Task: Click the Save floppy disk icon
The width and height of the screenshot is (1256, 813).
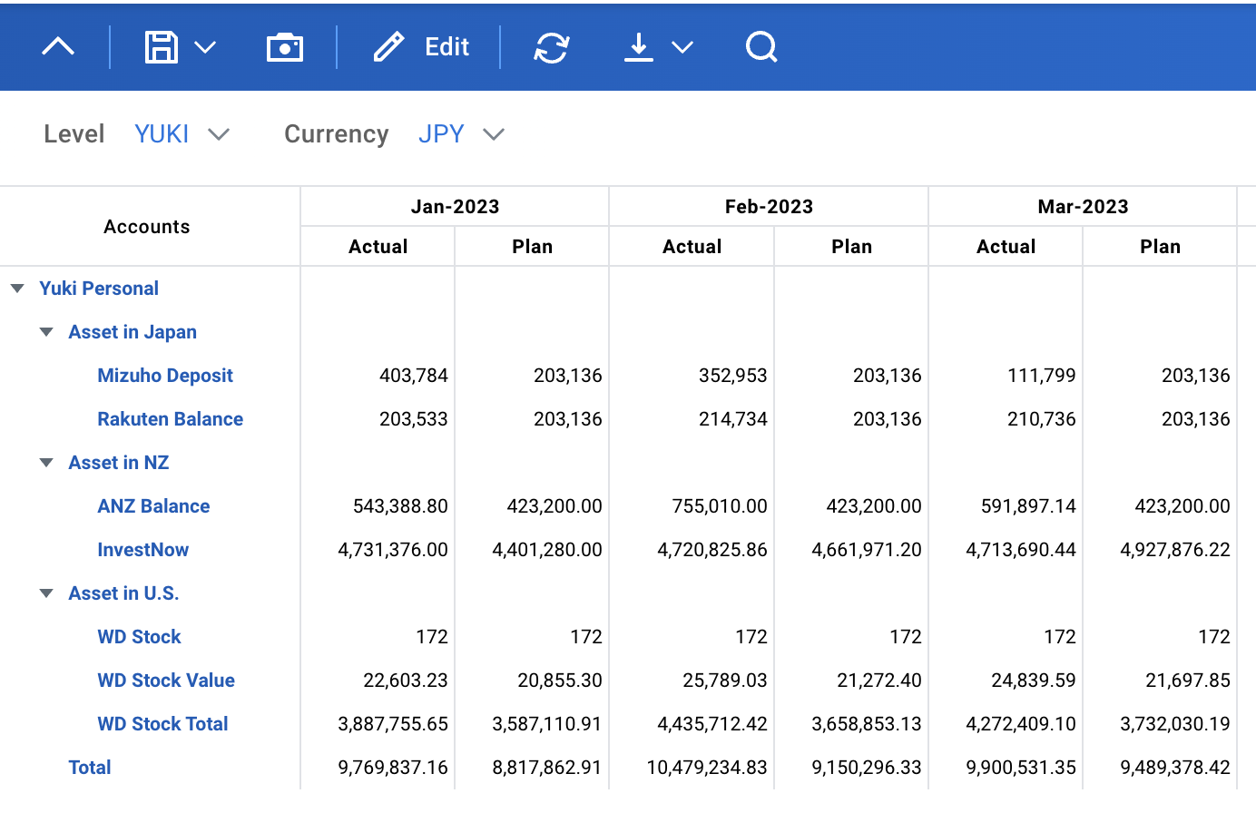Action: [x=162, y=46]
